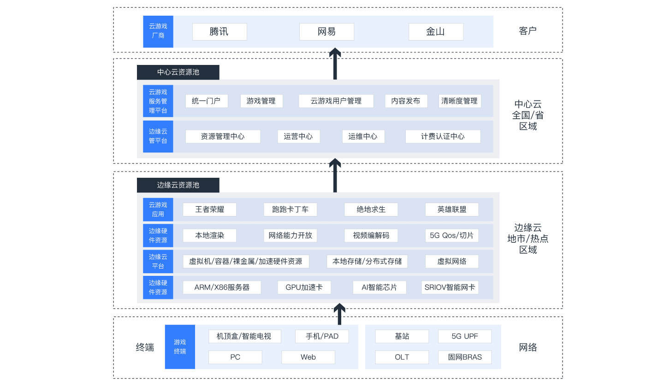The height and width of the screenshot is (385, 664).
Task: Select the 王者荣耀 box
Action: click(x=210, y=210)
